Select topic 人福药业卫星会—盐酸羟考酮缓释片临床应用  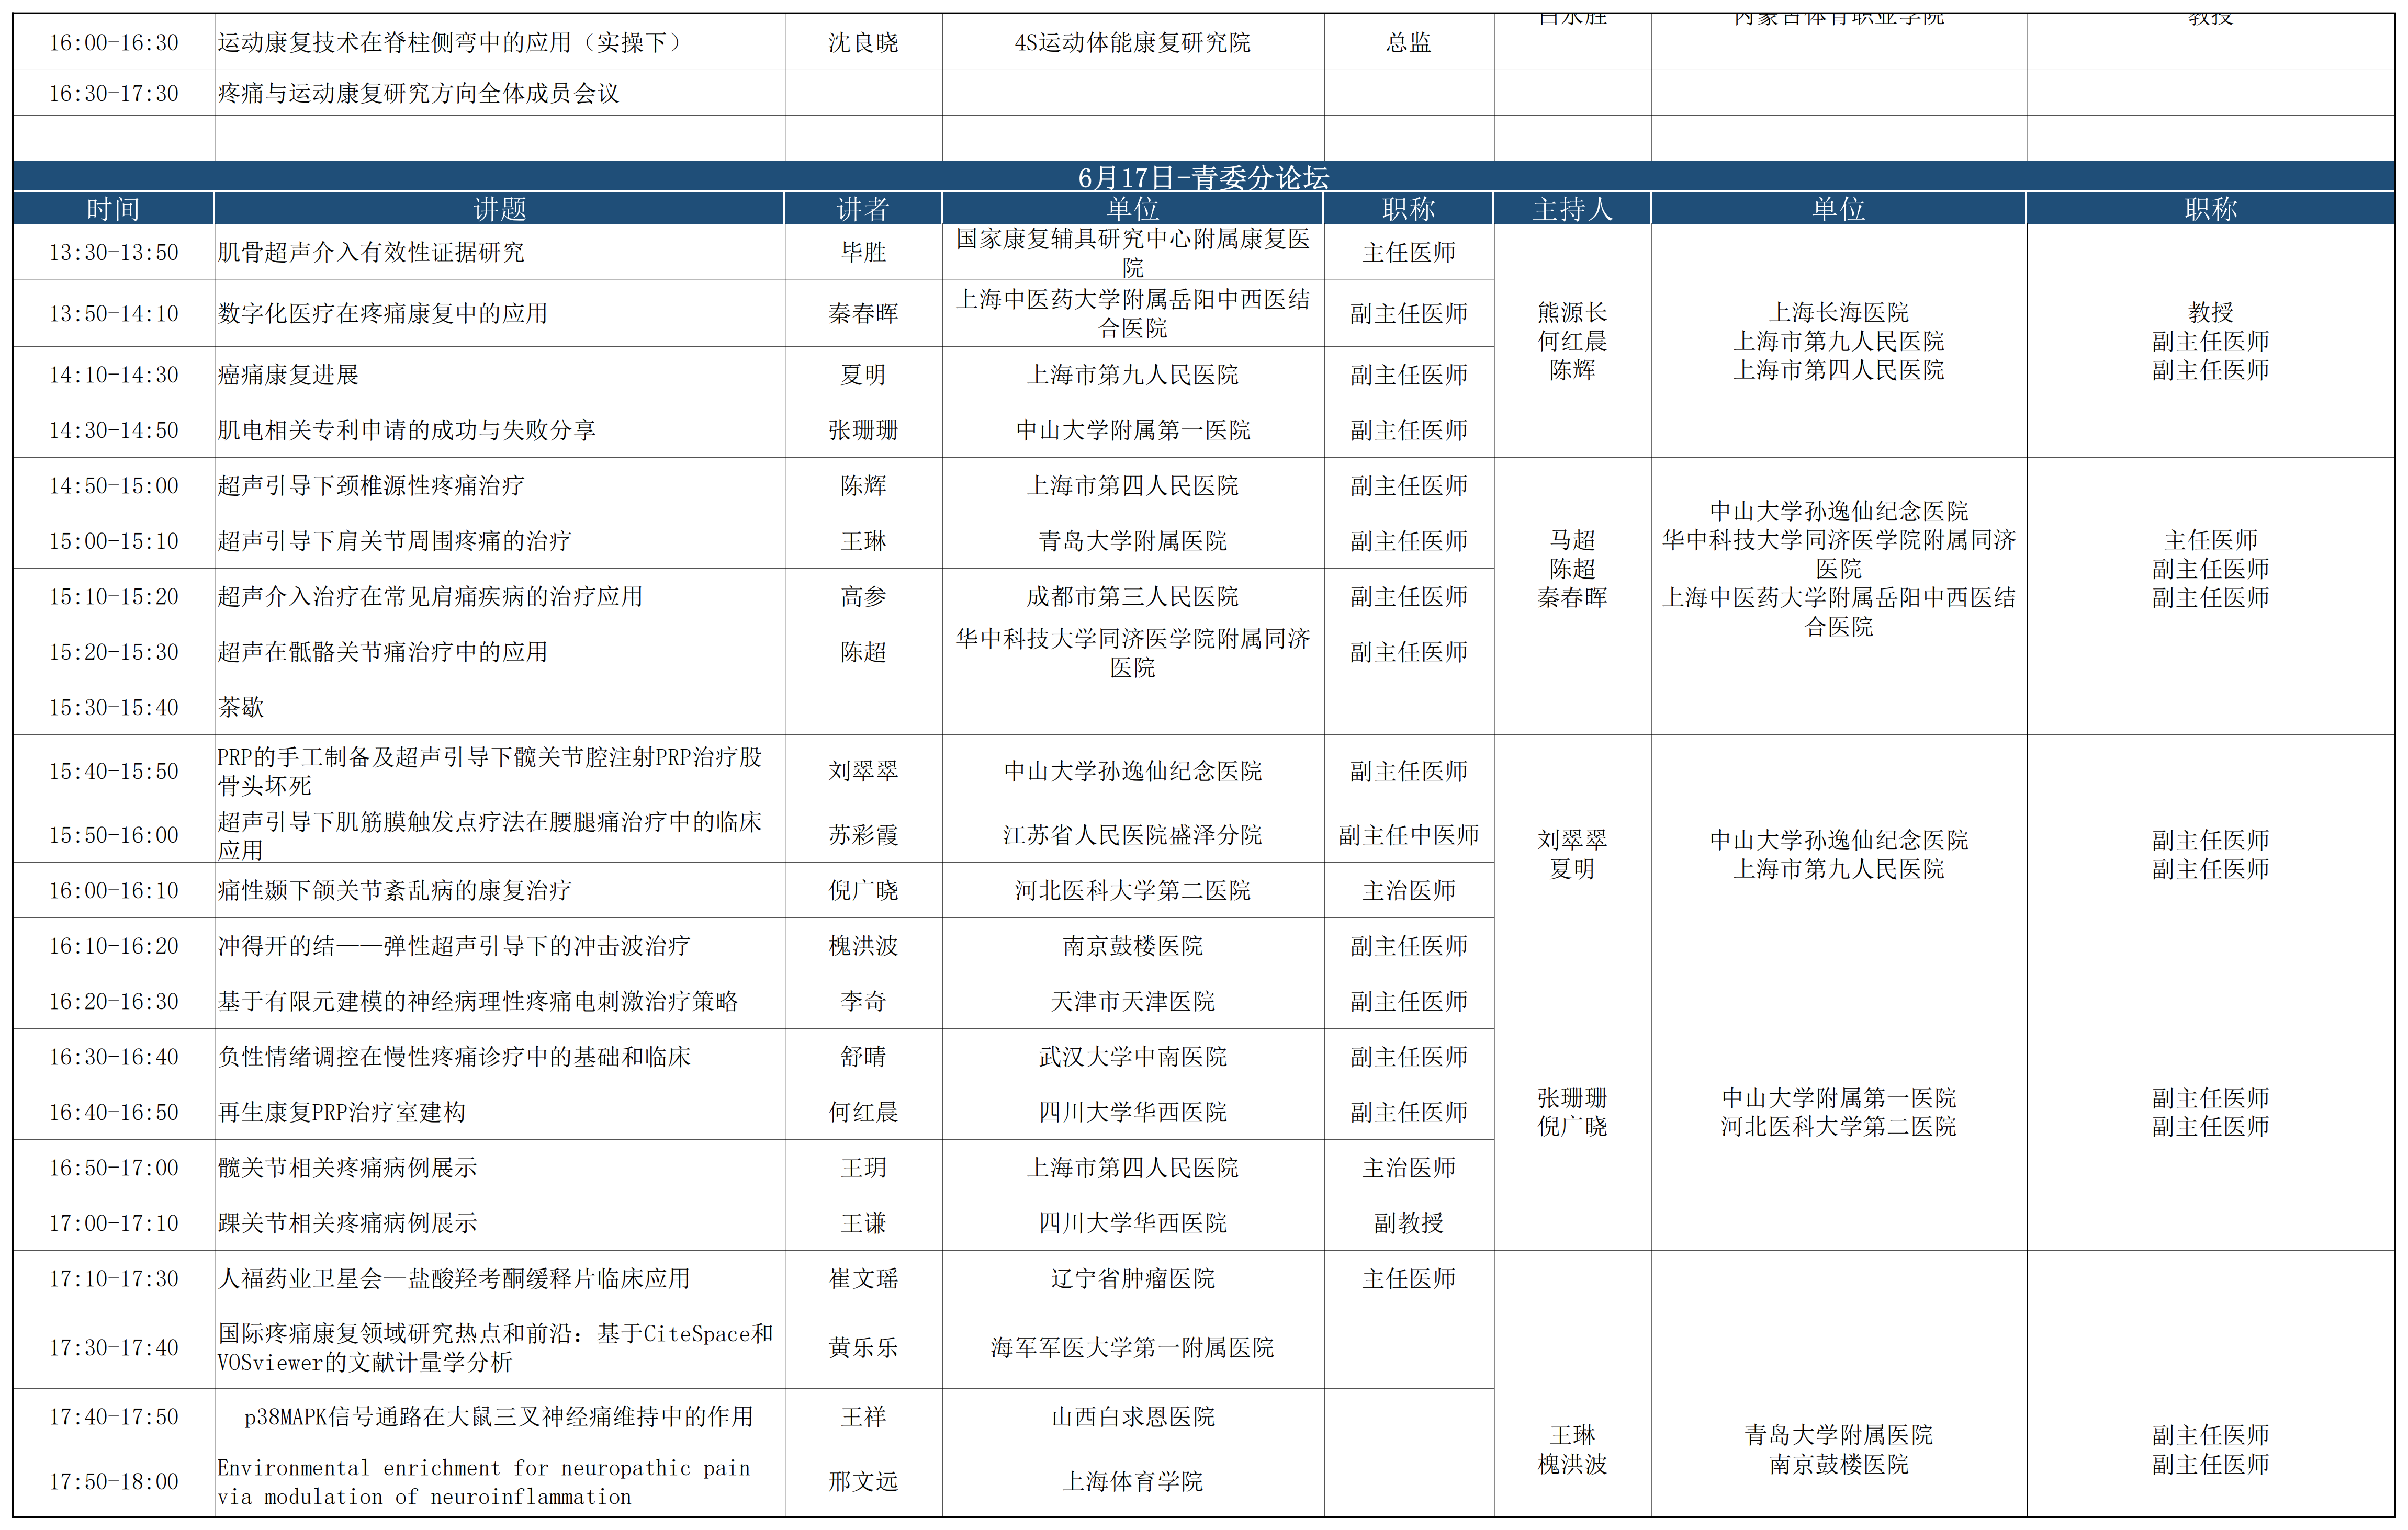click(x=454, y=1278)
